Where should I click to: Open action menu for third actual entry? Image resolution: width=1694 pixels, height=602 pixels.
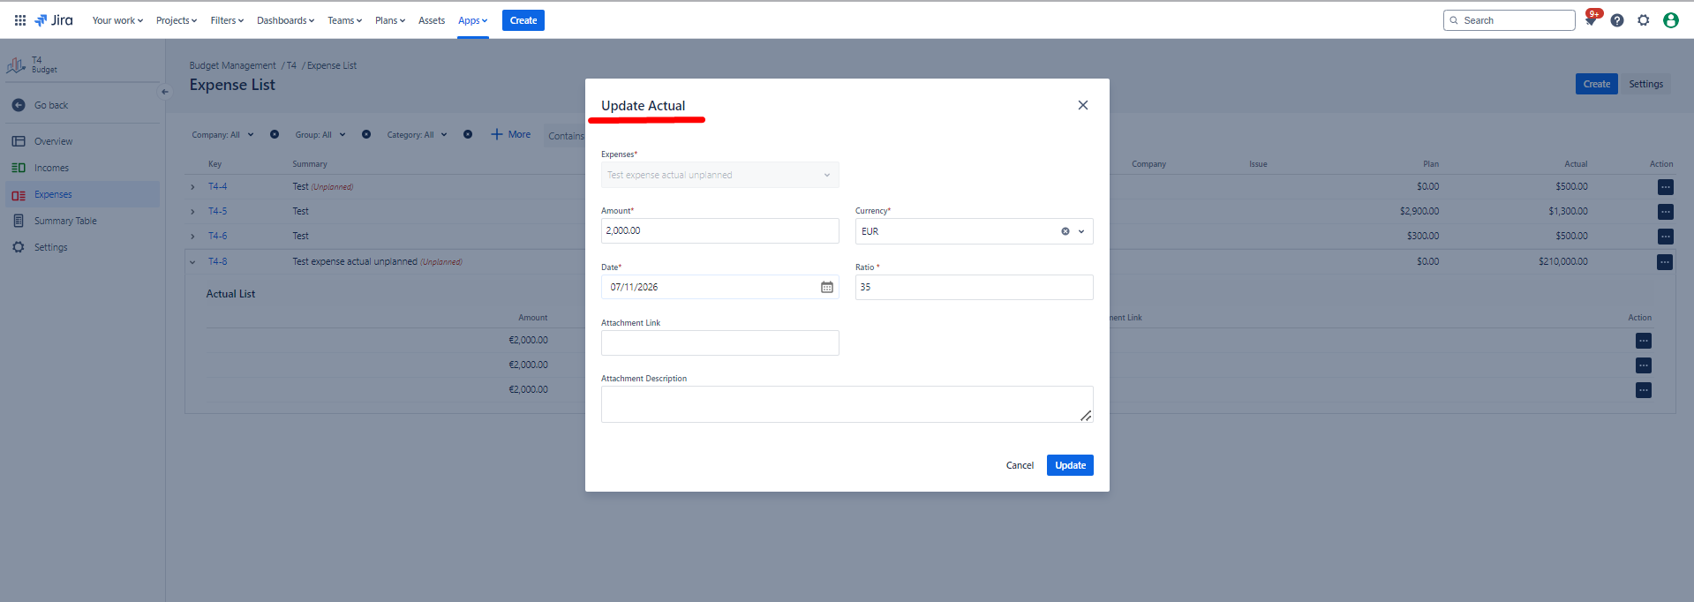(1644, 390)
